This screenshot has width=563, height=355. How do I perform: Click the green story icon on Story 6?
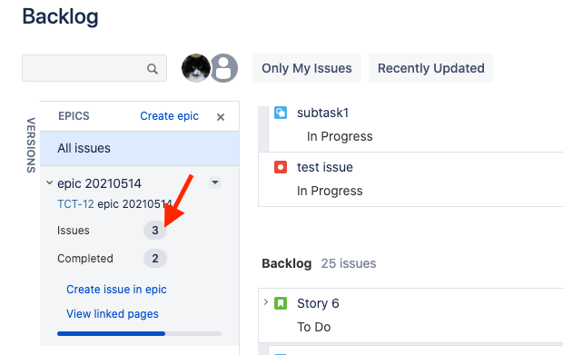[x=281, y=303]
